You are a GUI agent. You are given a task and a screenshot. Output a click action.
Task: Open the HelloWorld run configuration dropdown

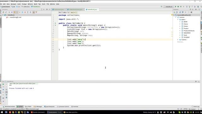(x=169, y=7)
